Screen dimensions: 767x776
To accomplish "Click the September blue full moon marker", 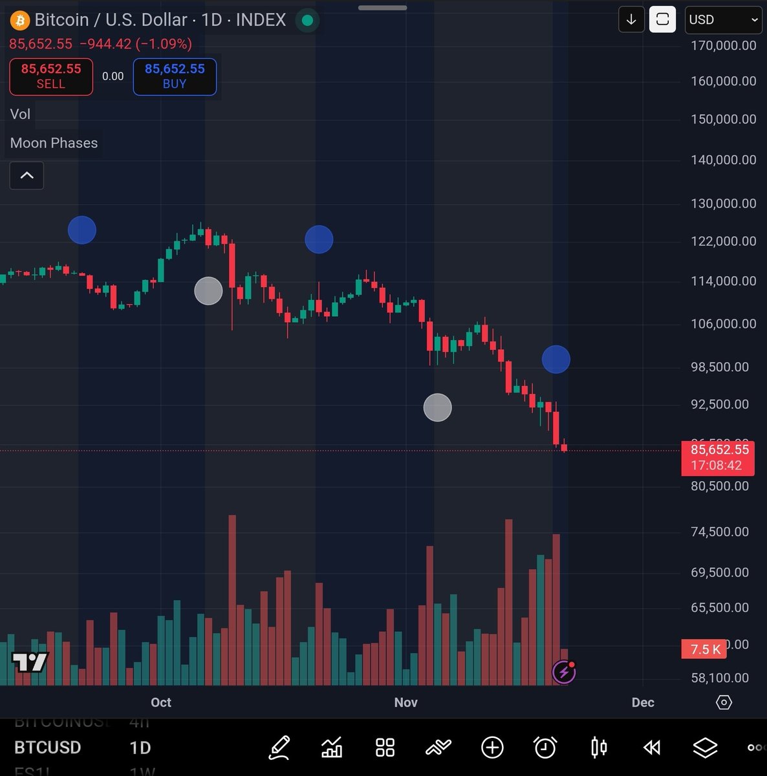I will click(x=82, y=230).
